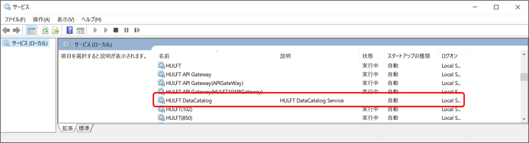
Task: Click the export list toolbar icon
Action: tap(56, 30)
